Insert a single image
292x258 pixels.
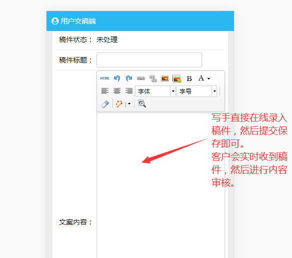point(165,78)
